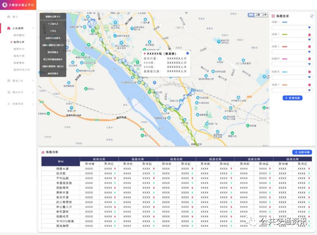
Task: Select 十三路鸟.8 in the overlapping stations list
Action: [x=53, y=23]
